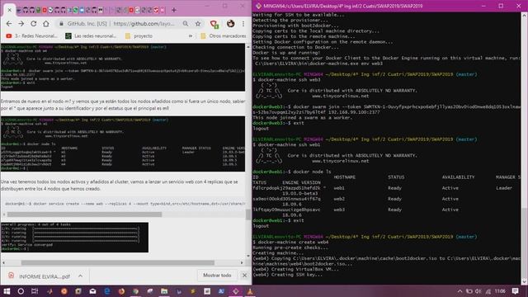Open Mail app from taskbar

pyautogui.click(x=92, y=291)
